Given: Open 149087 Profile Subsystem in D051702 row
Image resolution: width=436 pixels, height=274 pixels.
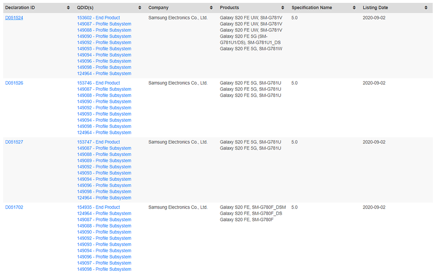Looking at the screenshot, I should tap(104, 220).
